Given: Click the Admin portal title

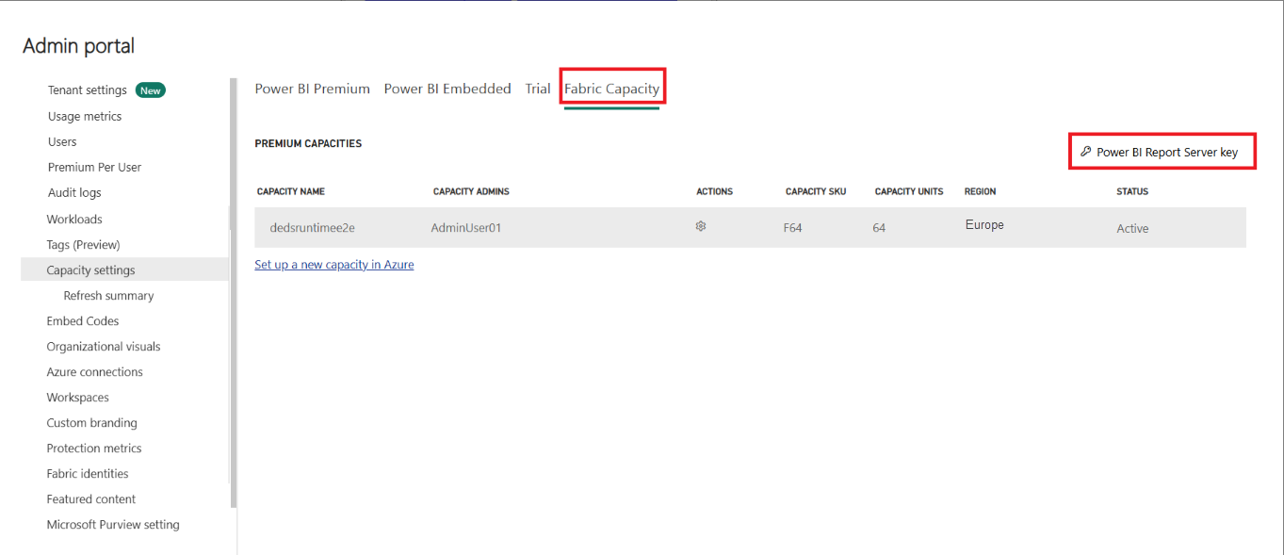Looking at the screenshot, I should click(78, 45).
